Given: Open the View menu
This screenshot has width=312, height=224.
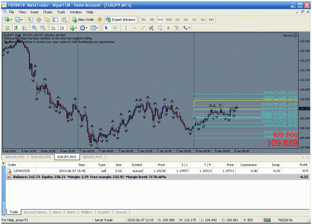Looking at the screenshot, I should tap(22, 12).
